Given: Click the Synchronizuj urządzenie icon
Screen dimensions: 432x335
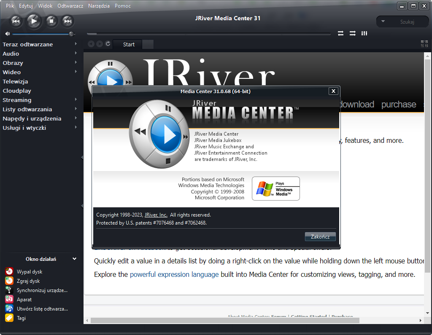Looking at the screenshot, I should [9, 290].
